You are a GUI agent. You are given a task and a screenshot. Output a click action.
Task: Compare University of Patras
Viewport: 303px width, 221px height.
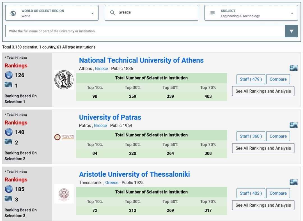[278, 136]
